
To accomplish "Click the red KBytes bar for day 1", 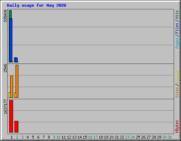I will (11, 116).
